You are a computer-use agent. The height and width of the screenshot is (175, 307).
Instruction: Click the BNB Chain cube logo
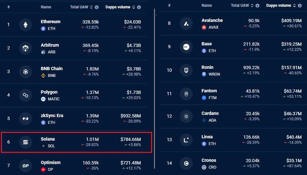tap(26, 72)
